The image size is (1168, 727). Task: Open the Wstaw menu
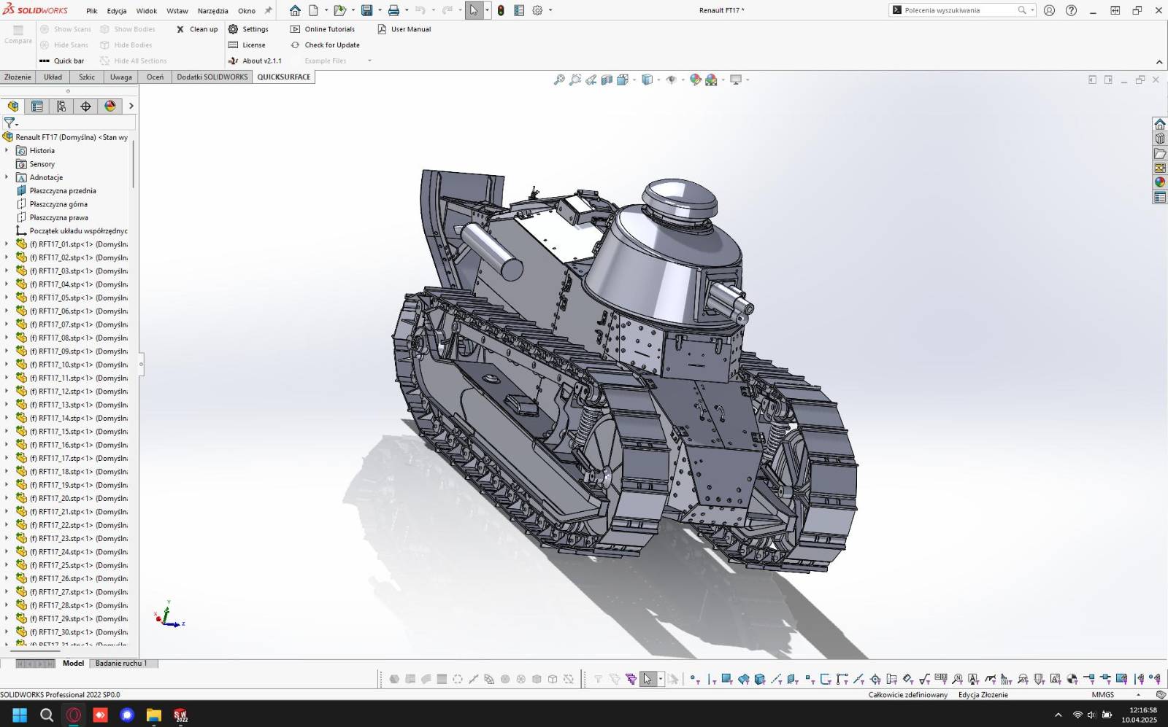coord(177,11)
